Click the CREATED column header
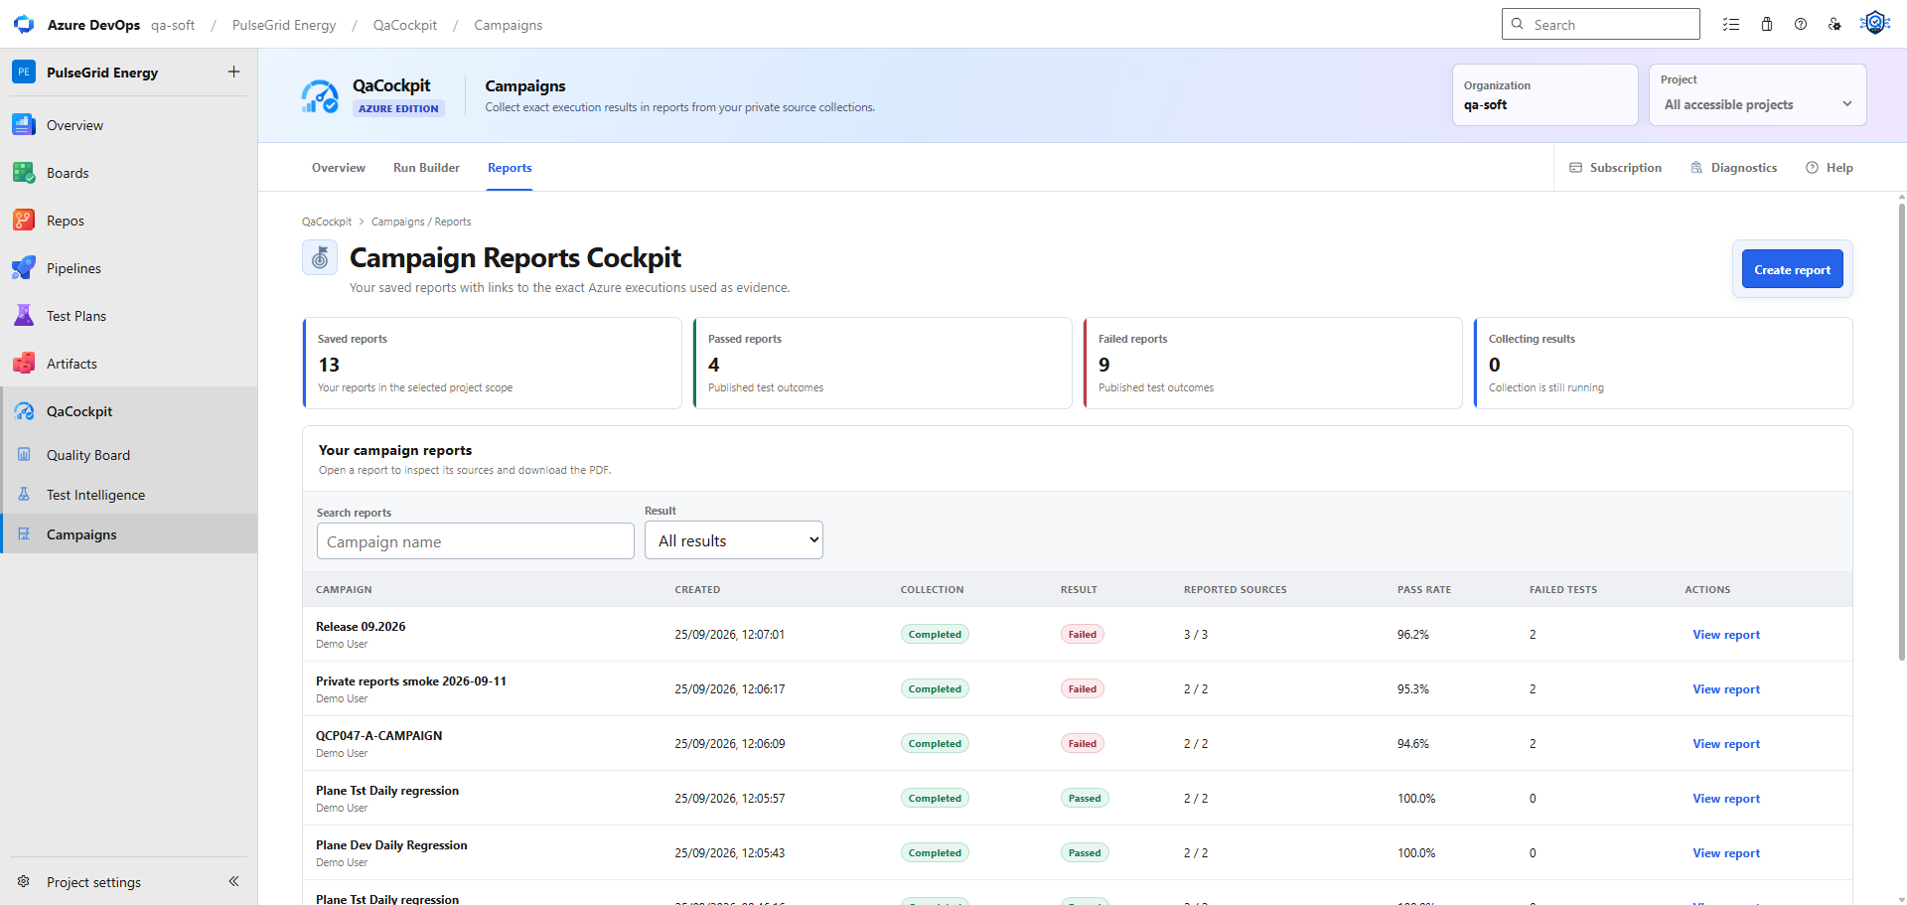Screen dimensions: 1907x905 click(697, 590)
